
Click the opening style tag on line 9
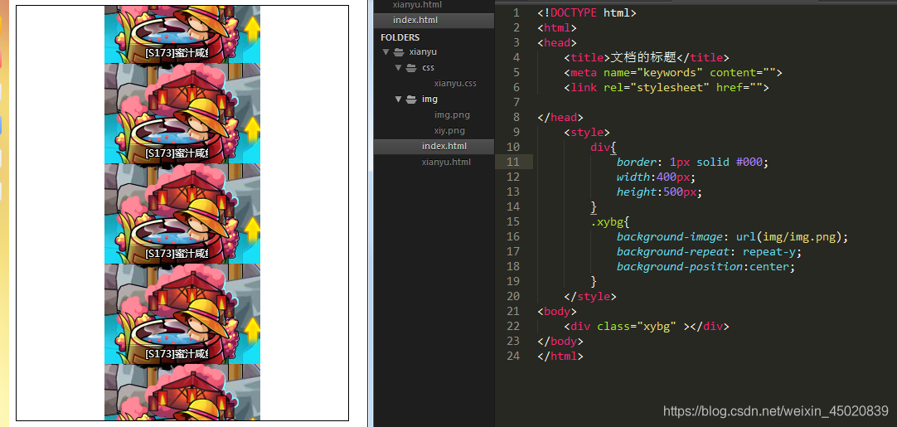tap(587, 132)
